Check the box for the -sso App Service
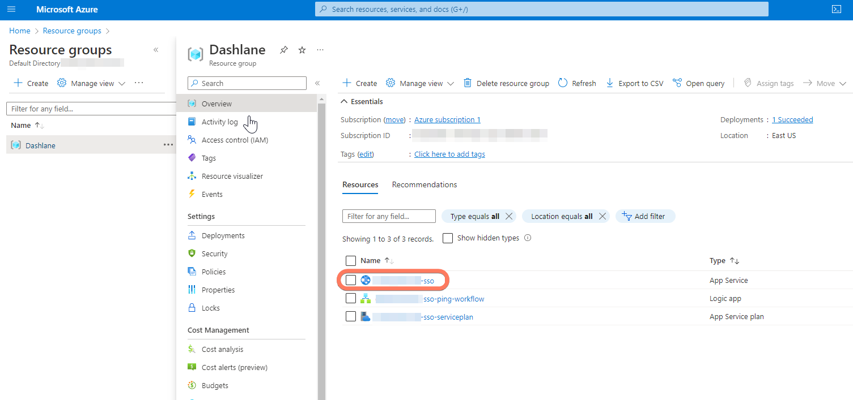This screenshot has width=853, height=400. [x=351, y=280]
